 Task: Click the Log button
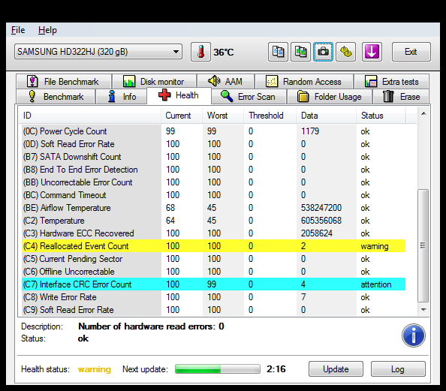tap(398, 369)
